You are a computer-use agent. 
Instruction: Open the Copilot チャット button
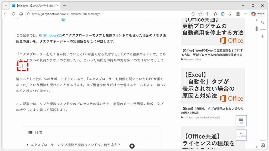tap(258, 14)
